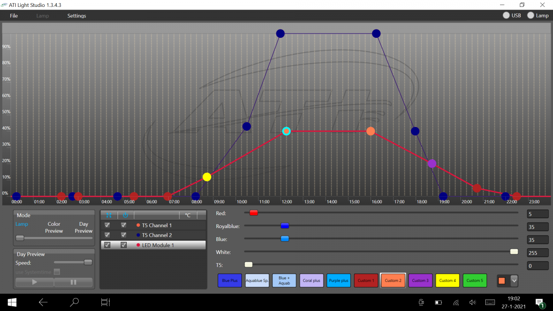Image resolution: width=553 pixels, height=311 pixels.
Task: Open the taskbar search icon
Action: coord(74,302)
